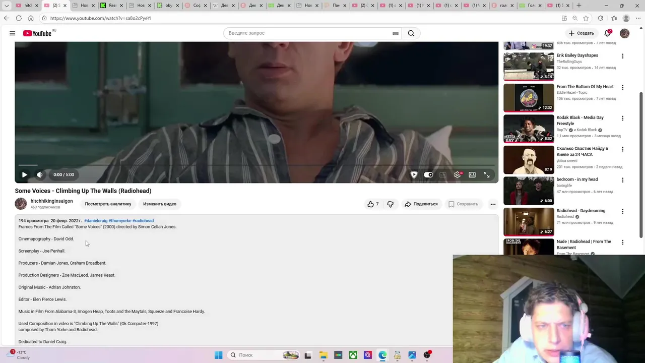Open the on-screen keyboard icon in search
Screen dimensions: 645x363
coord(396,33)
